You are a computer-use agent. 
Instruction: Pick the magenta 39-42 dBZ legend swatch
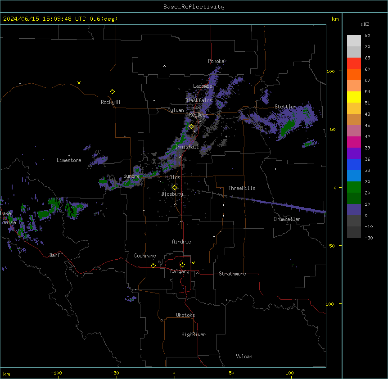tap(354, 142)
